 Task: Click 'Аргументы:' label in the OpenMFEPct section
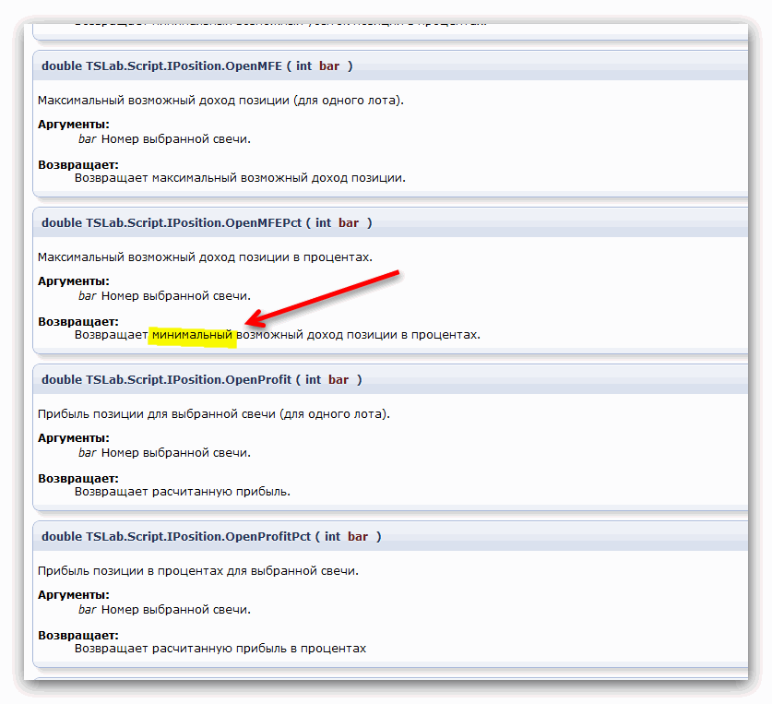[74, 280]
